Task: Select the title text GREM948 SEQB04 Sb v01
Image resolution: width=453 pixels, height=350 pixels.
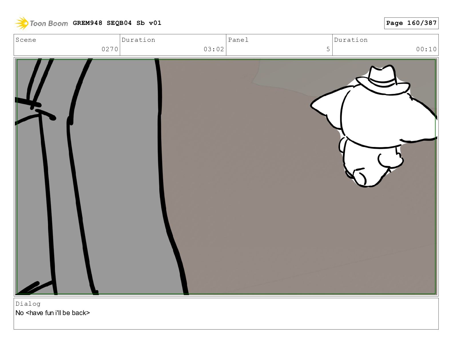Action: (x=117, y=23)
